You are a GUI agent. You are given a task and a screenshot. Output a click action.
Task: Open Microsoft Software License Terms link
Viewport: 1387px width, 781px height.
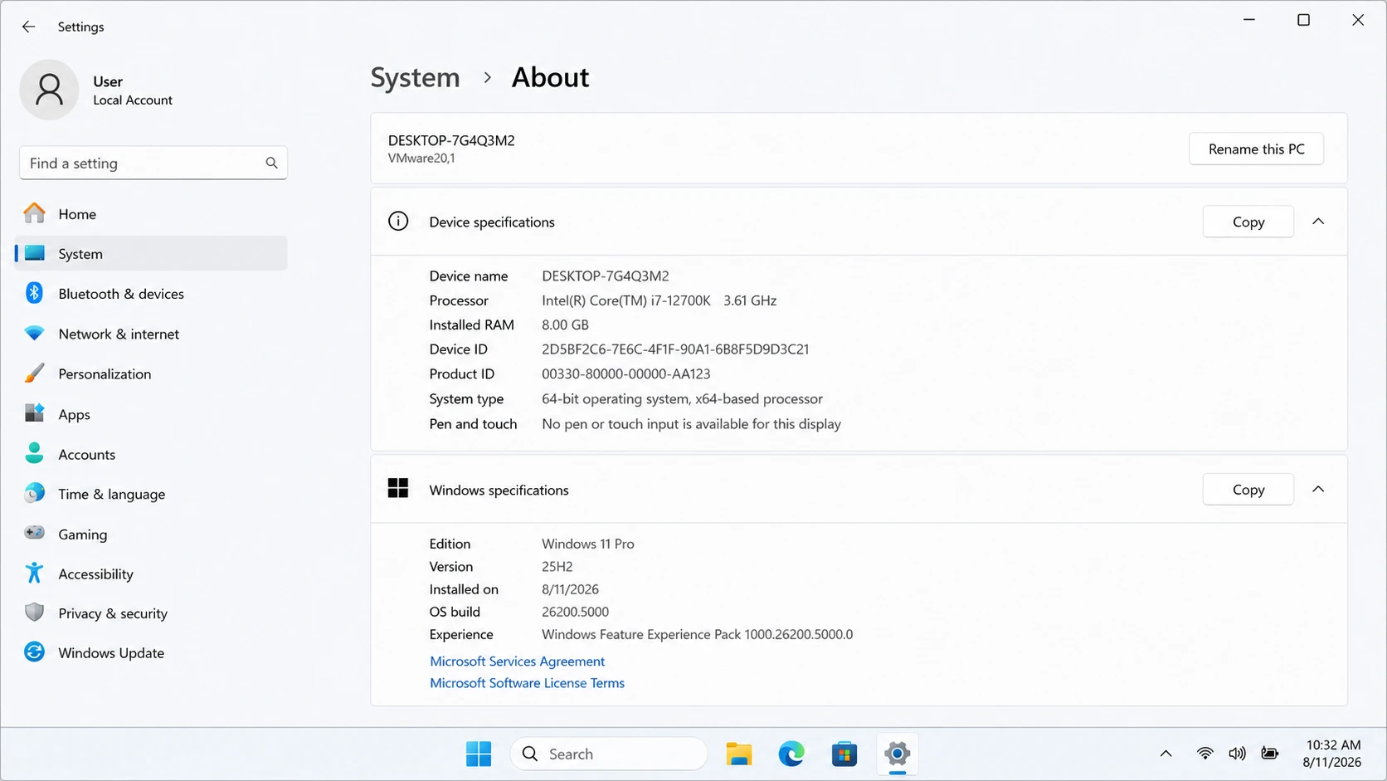527,682
